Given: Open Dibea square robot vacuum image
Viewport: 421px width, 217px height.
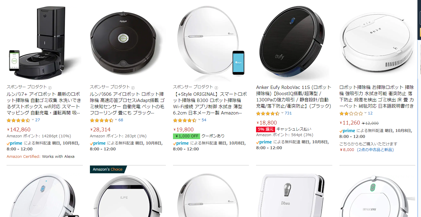Looking at the screenshot, I should tap(294, 195).
